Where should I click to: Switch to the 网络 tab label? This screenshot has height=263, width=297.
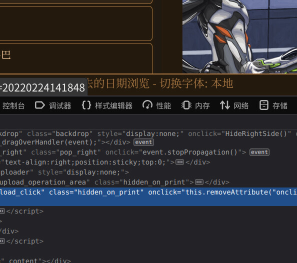(241, 105)
